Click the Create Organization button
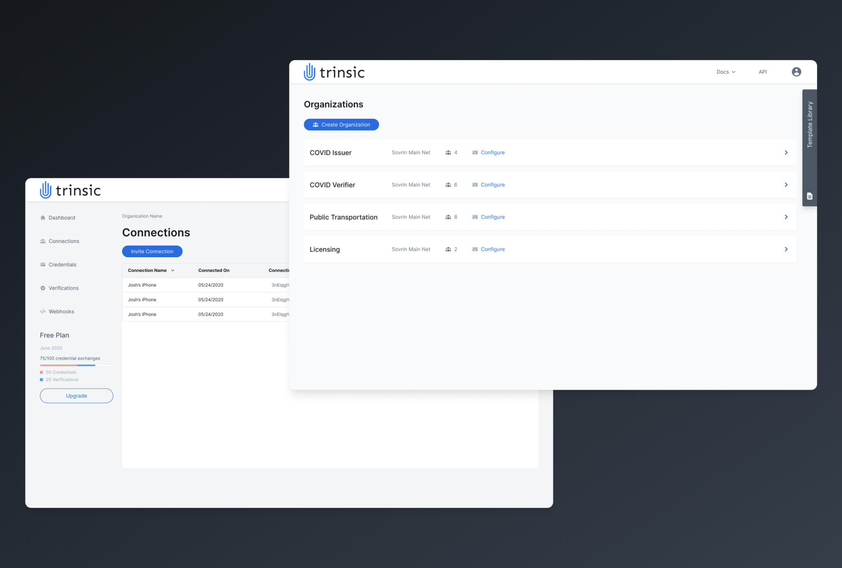The width and height of the screenshot is (842, 568). [x=341, y=125]
